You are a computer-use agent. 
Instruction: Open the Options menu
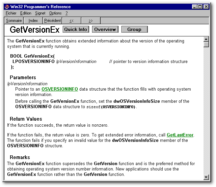pos(55,13)
